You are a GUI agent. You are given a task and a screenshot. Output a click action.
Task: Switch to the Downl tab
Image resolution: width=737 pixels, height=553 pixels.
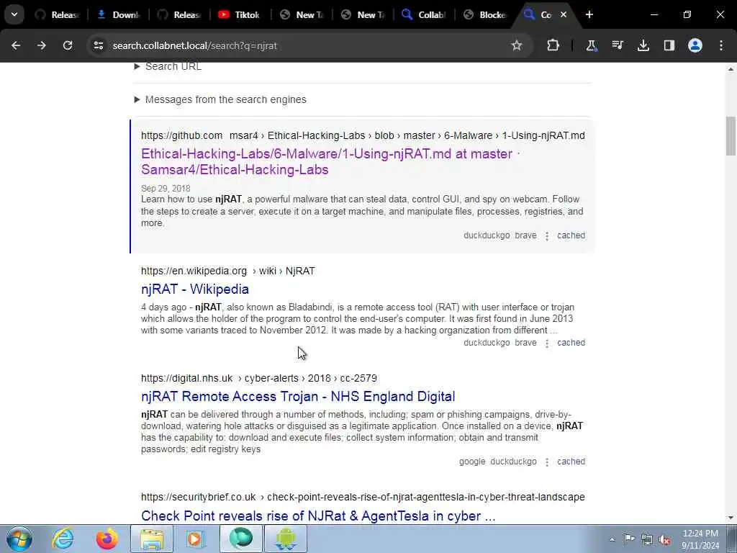(x=118, y=14)
